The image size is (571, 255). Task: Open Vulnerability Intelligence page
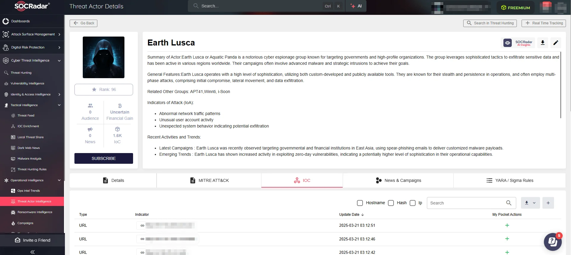(27, 84)
